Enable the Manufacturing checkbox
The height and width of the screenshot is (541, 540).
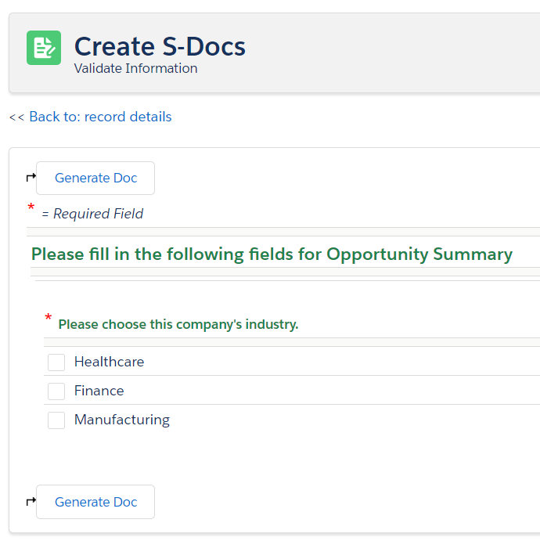point(56,420)
